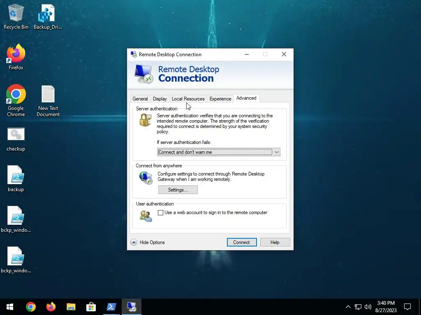The height and width of the screenshot is (315, 421).
Task: Switch to the Local Resources tab
Action: pos(188,99)
